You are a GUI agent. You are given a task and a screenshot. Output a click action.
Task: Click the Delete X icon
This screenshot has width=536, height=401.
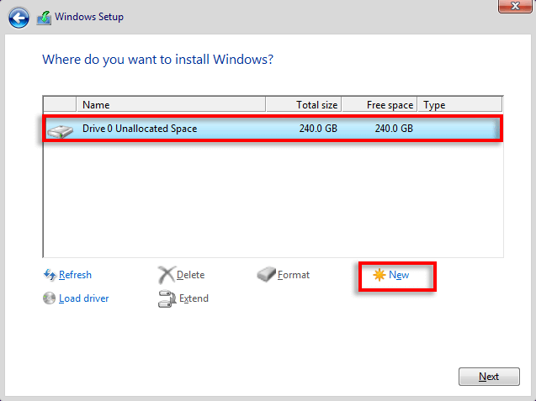tap(167, 275)
